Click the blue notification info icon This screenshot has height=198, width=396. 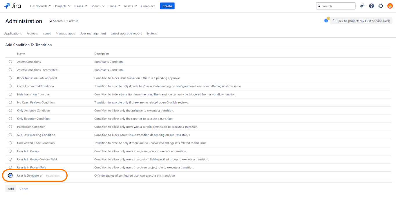326,21
